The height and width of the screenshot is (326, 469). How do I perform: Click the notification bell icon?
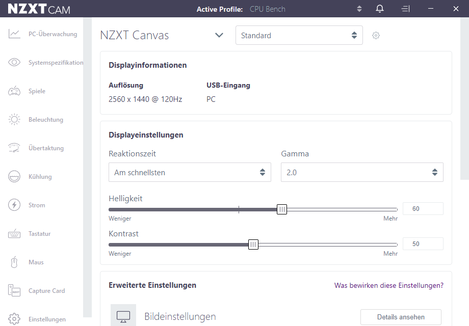[x=380, y=9]
